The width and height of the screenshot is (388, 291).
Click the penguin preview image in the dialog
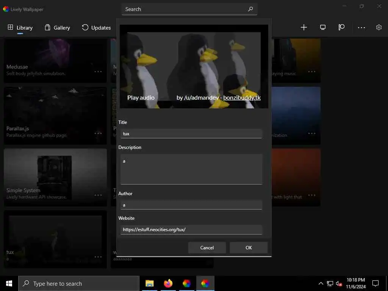[x=194, y=66]
